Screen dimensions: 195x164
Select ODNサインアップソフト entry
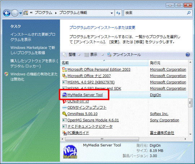87,108
